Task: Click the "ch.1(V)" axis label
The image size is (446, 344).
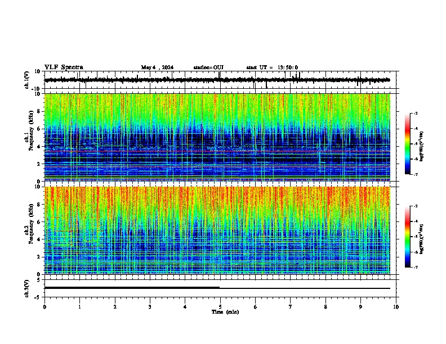Action: [27, 80]
